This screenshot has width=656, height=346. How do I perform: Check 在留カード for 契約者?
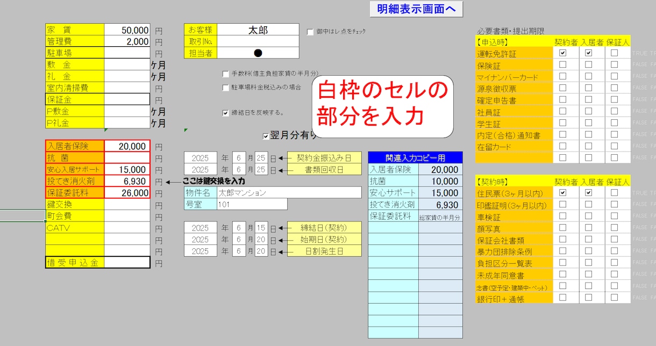[x=562, y=146]
